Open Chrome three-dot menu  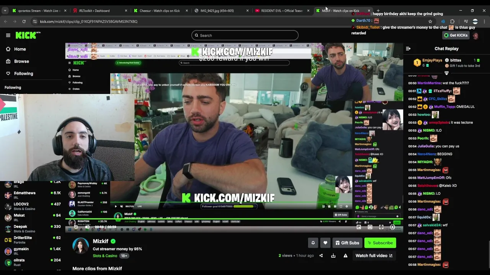484,21
